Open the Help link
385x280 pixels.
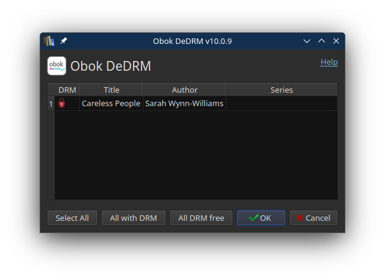coord(329,62)
